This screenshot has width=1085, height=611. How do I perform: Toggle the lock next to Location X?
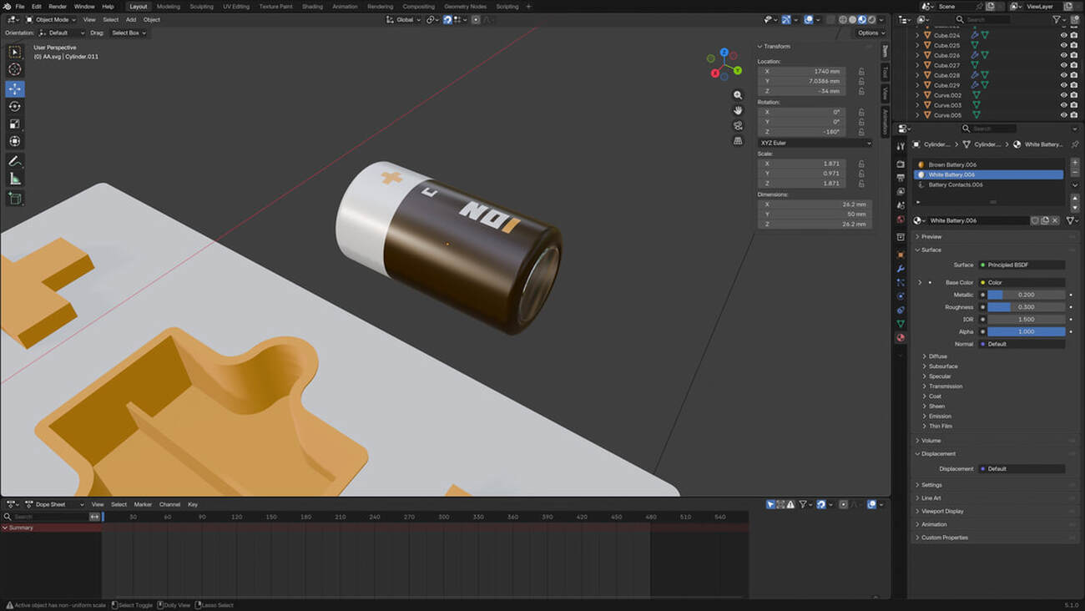tap(861, 72)
